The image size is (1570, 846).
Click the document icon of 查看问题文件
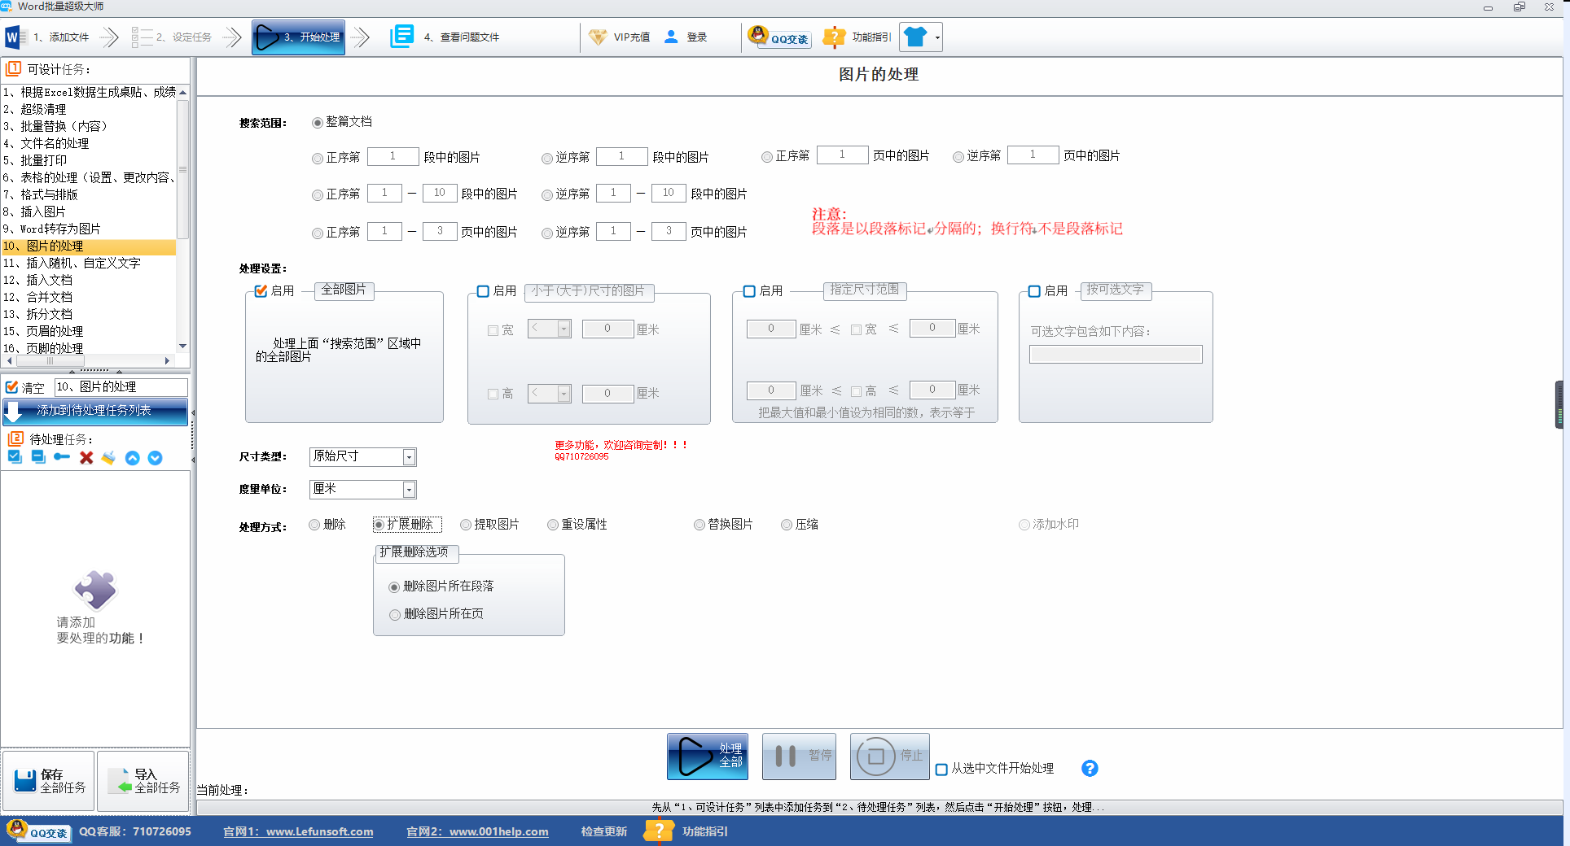coord(402,37)
